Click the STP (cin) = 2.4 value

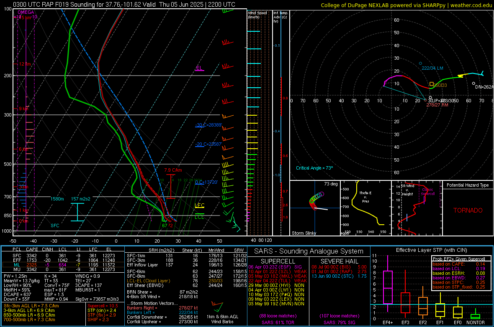(102, 310)
